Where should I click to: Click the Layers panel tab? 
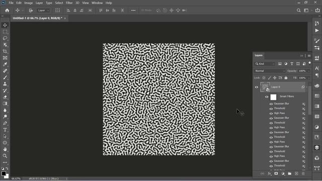pos(259,55)
